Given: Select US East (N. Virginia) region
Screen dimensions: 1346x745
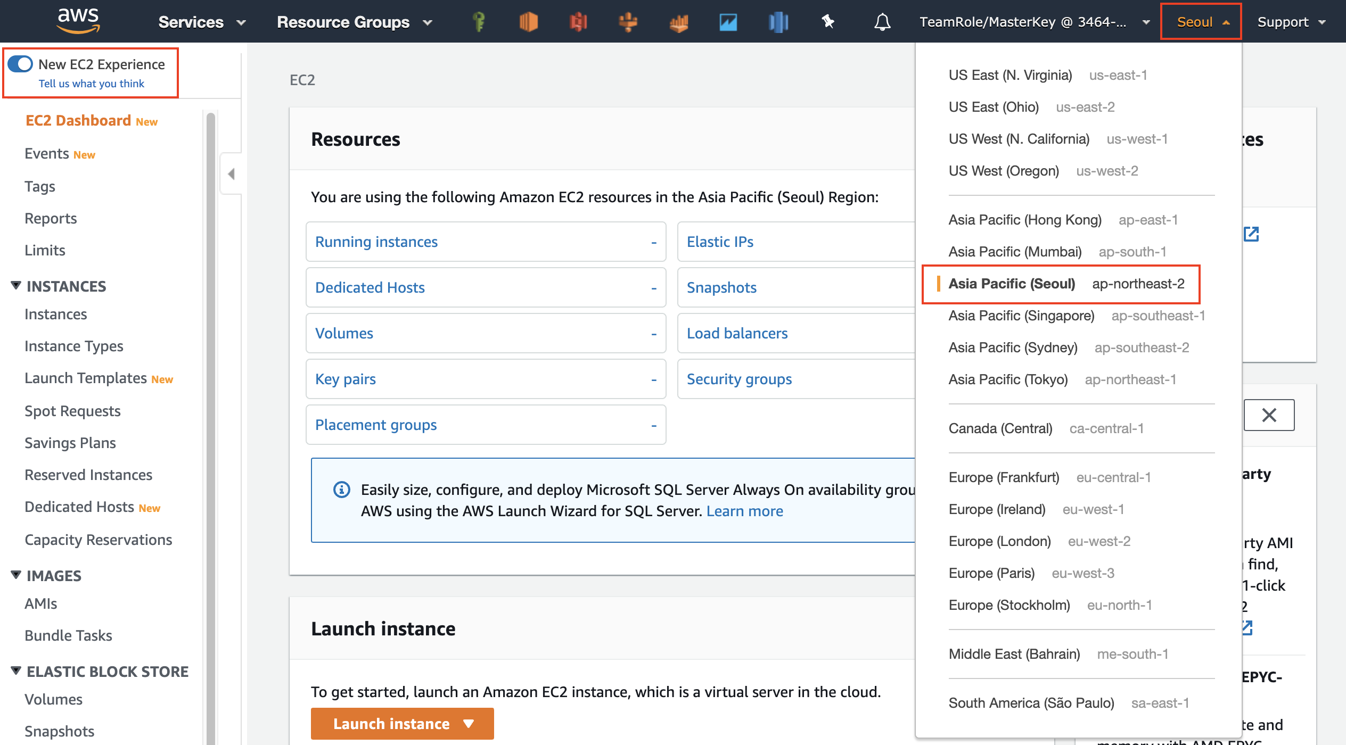Looking at the screenshot, I should [x=1010, y=75].
